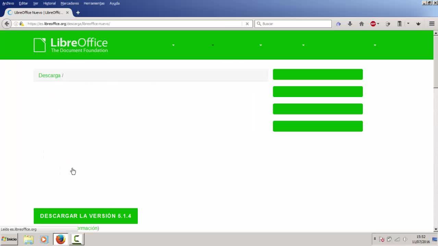Click the vertical scrollbar thumb
This screenshot has width=438, height=246.
pos(436,62)
